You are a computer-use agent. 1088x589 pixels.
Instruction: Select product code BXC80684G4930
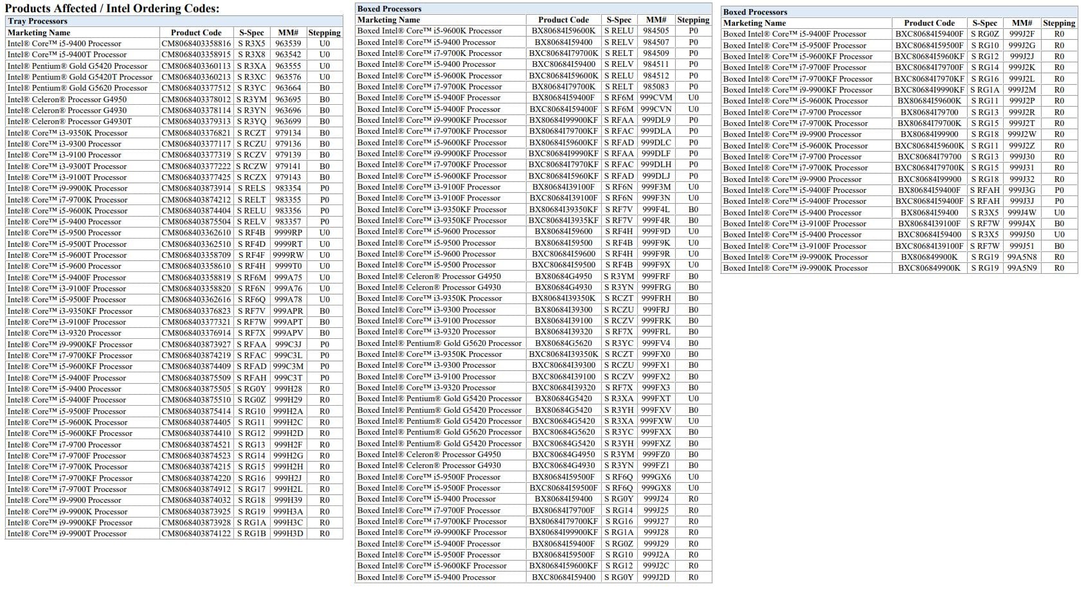(563, 466)
